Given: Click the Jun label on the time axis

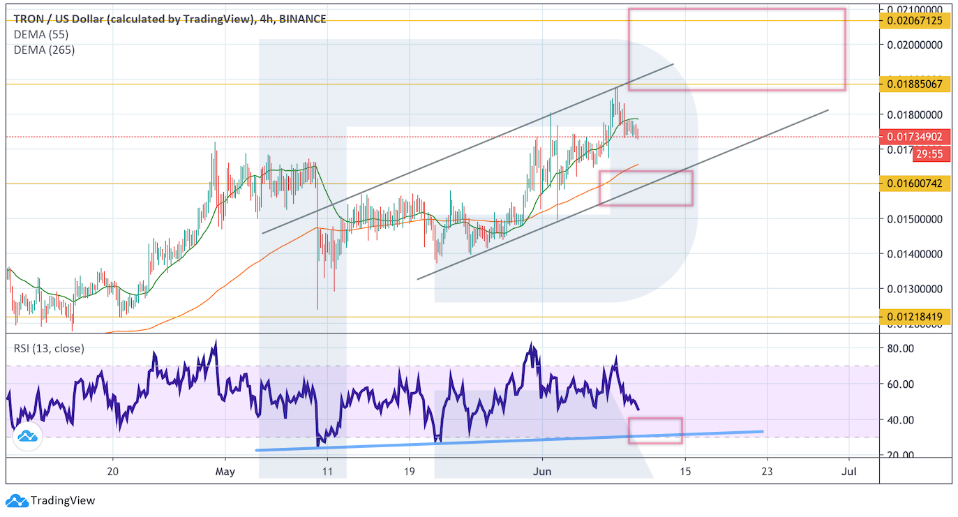Looking at the screenshot, I should coord(541,472).
